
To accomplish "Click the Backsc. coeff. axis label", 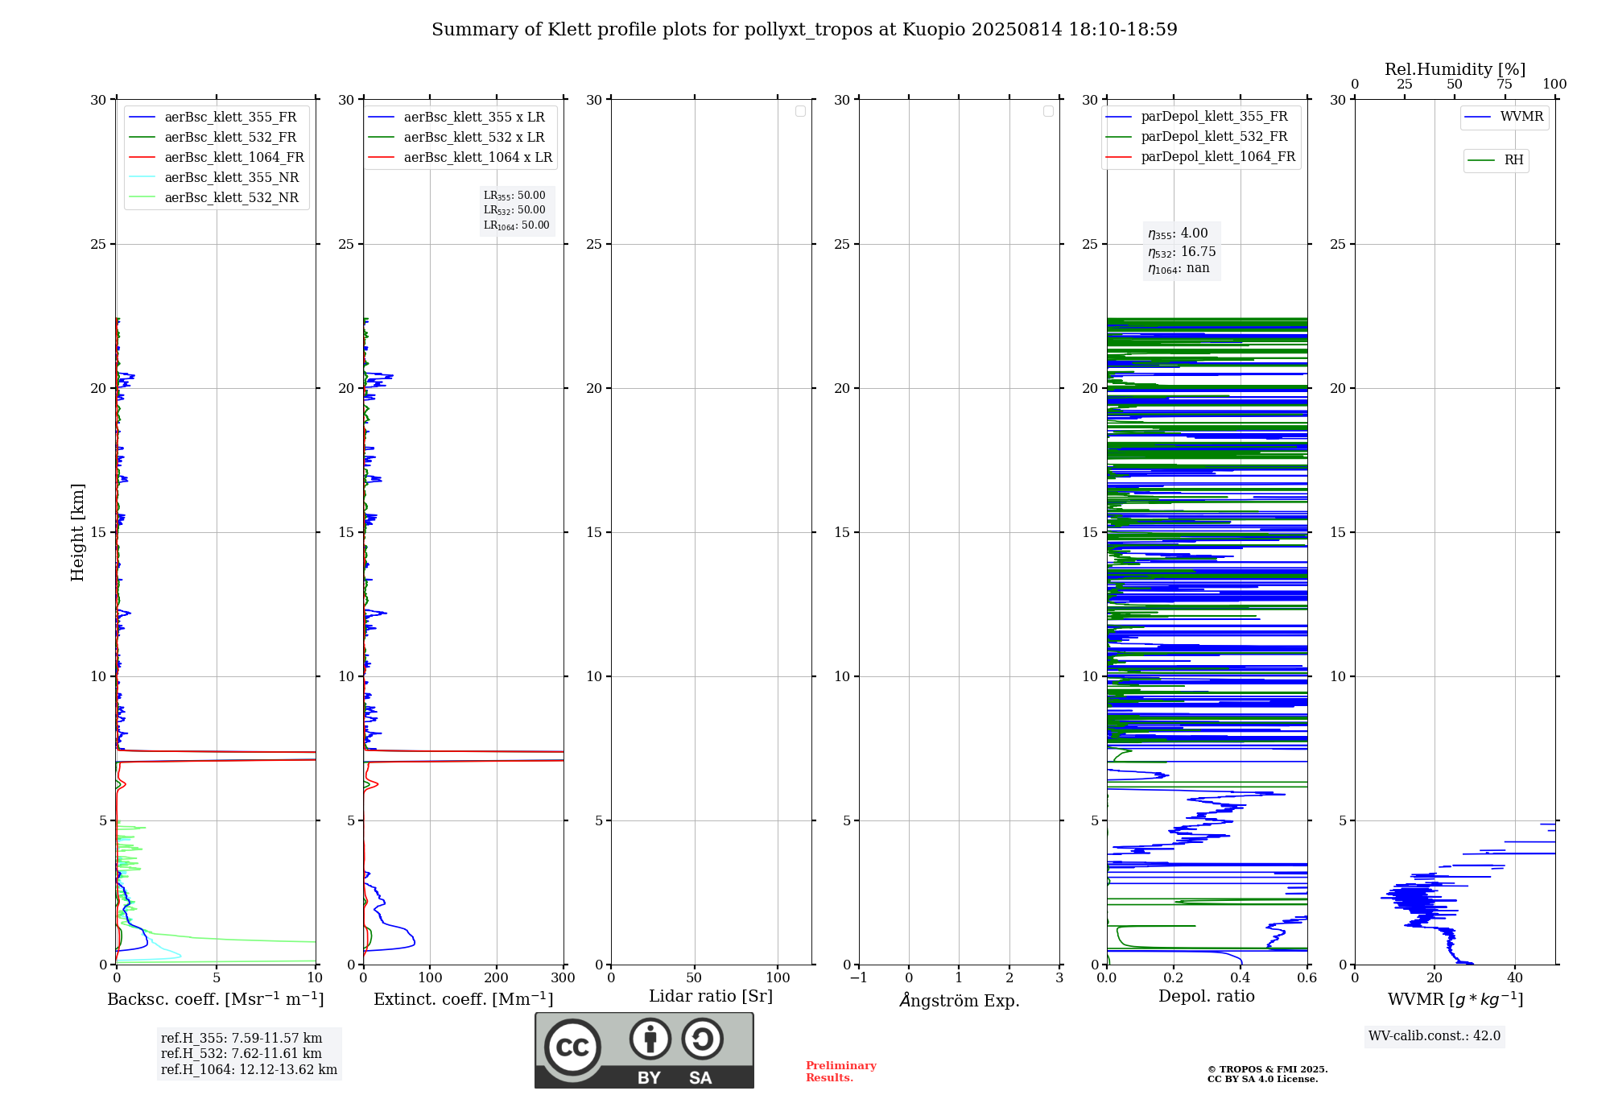I will point(216,999).
